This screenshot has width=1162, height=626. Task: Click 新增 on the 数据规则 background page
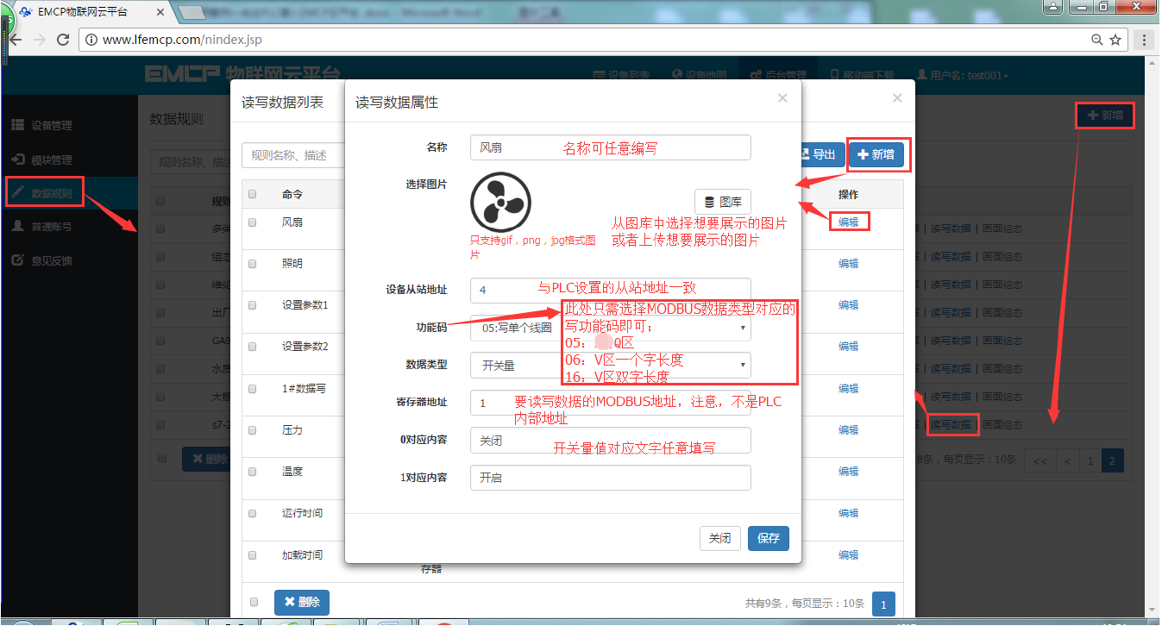coord(1104,116)
